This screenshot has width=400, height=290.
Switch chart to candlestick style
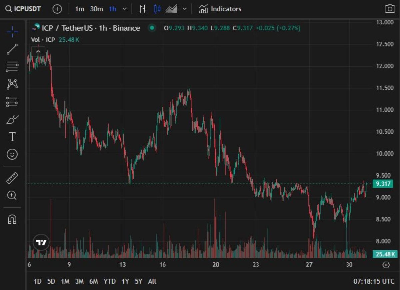point(157,9)
